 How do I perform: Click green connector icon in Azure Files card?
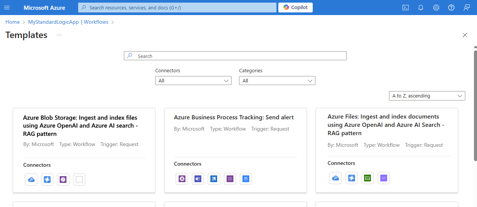pyautogui.click(x=367, y=178)
